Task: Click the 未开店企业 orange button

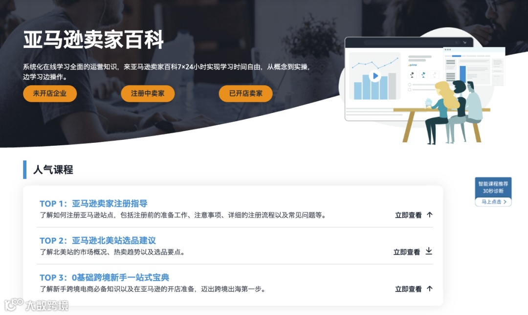Action: (50, 93)
